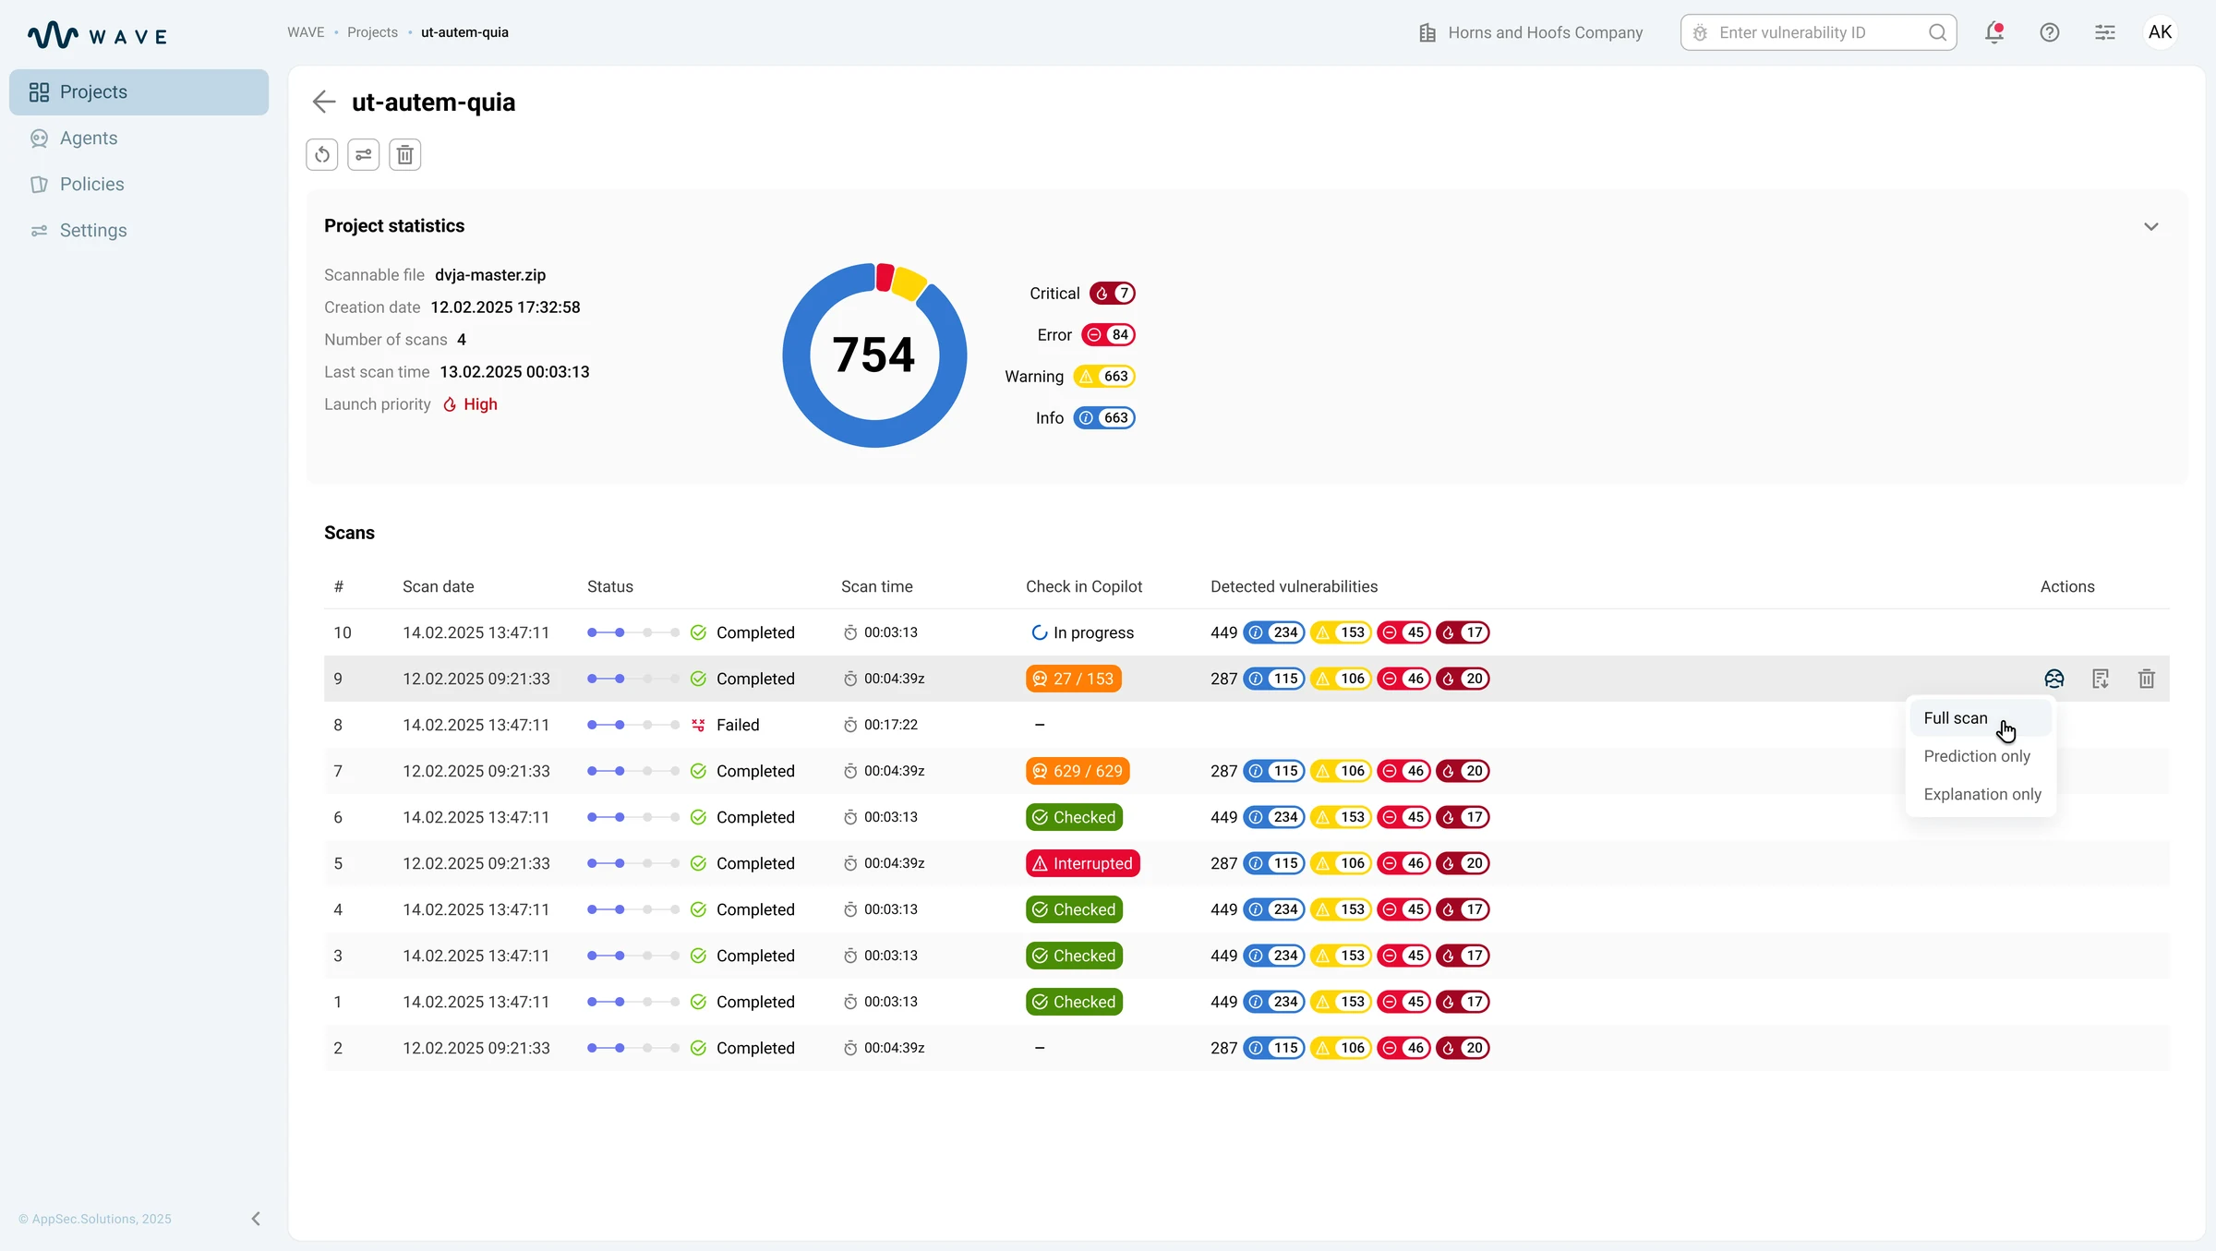Click the Status column header
The height and width of the screenshot is (1251, 2216).
610,586
